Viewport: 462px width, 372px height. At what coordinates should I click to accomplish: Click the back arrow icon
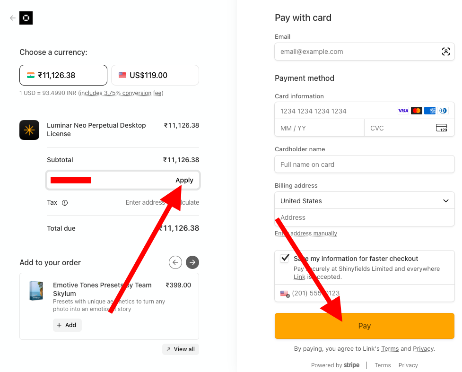tap(13, 18)
